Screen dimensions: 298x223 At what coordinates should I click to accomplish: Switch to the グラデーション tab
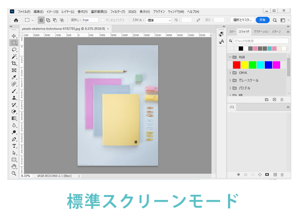tap(261, 32)
